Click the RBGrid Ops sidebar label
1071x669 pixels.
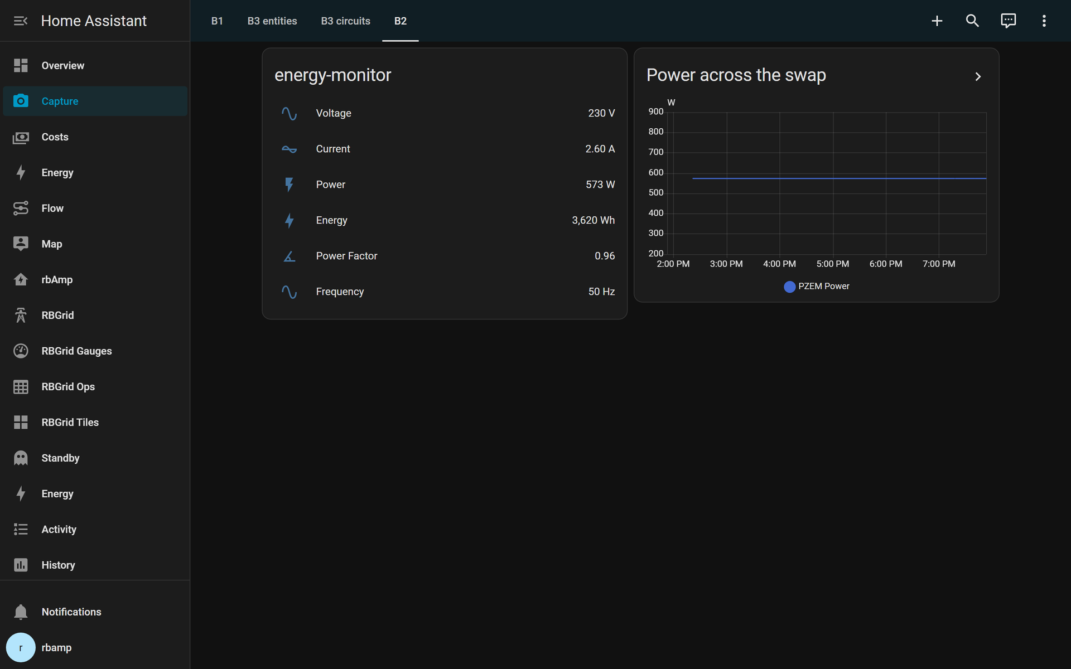(68, 386)
